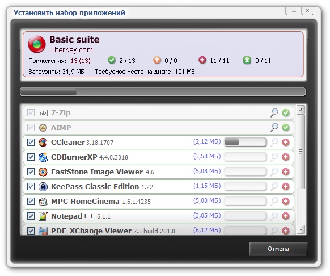Click the green installed check for 7-Zip
The image size is (330, 276).
pos(286,113)
